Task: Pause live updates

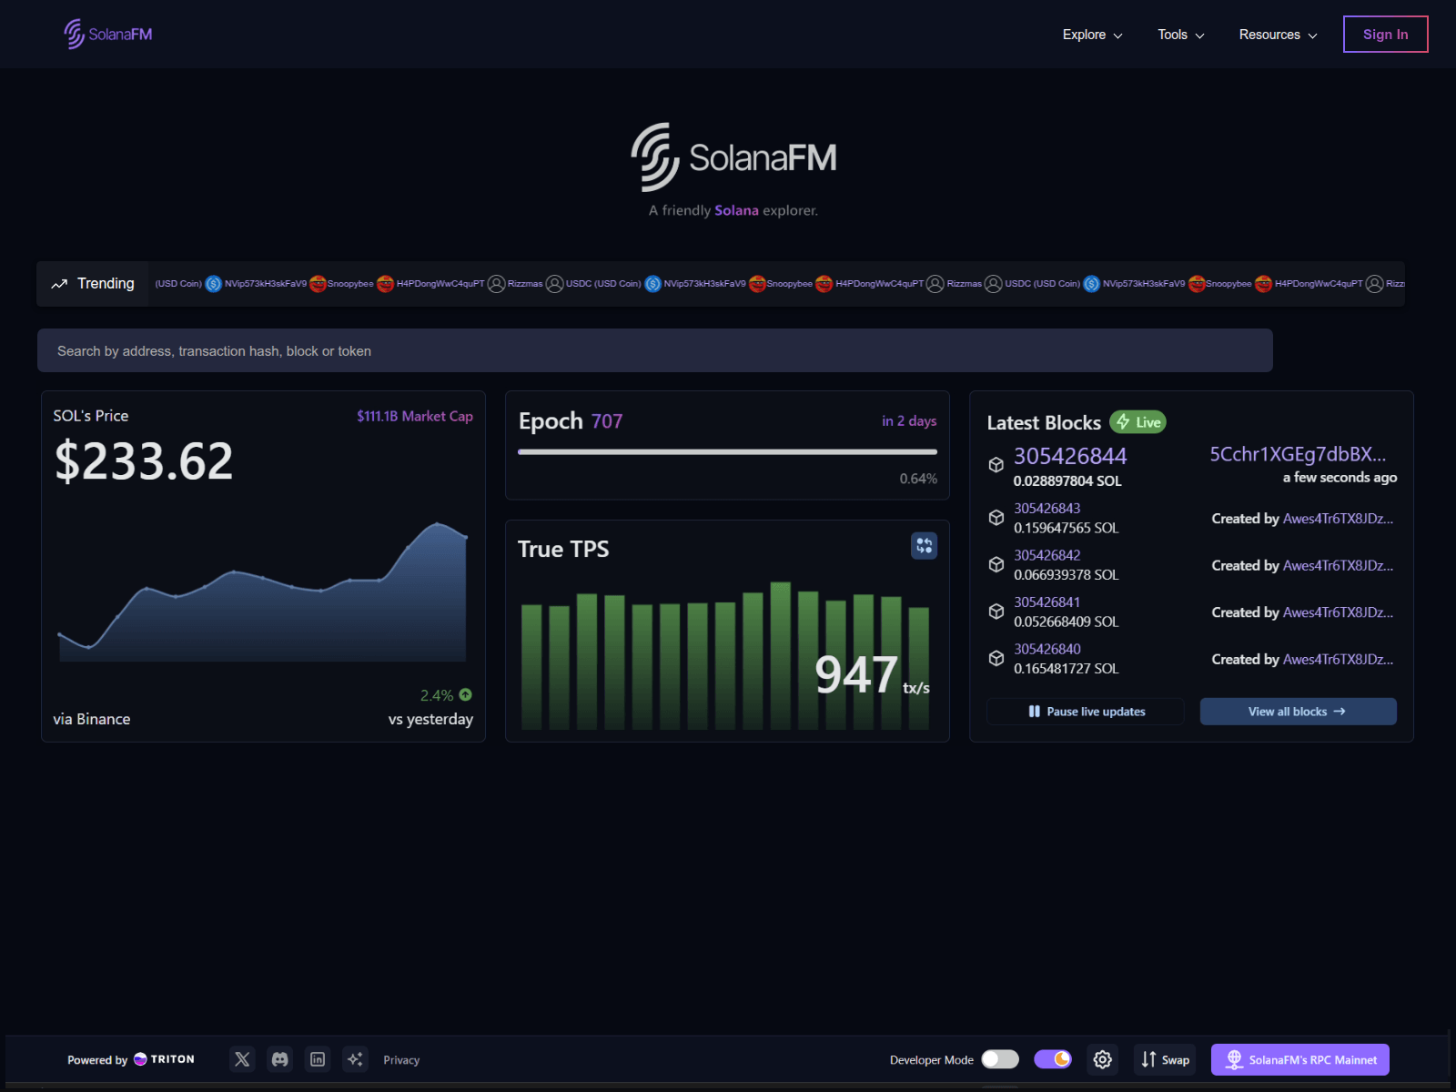Action: click(x=1086, y=712)
